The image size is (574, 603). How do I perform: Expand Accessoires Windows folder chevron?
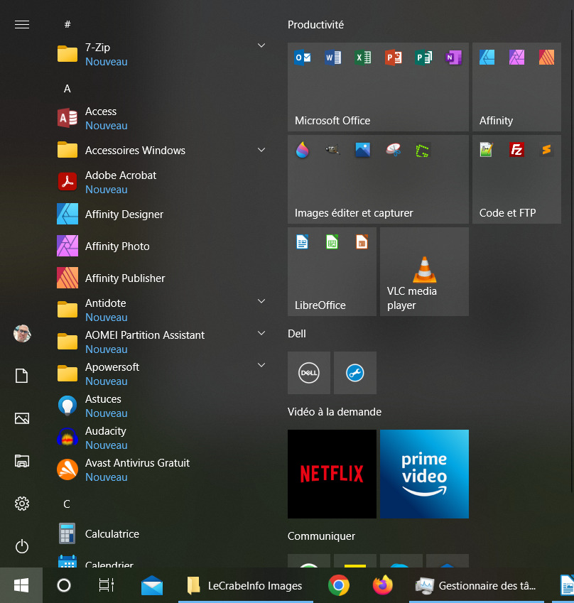click(261, 150)
